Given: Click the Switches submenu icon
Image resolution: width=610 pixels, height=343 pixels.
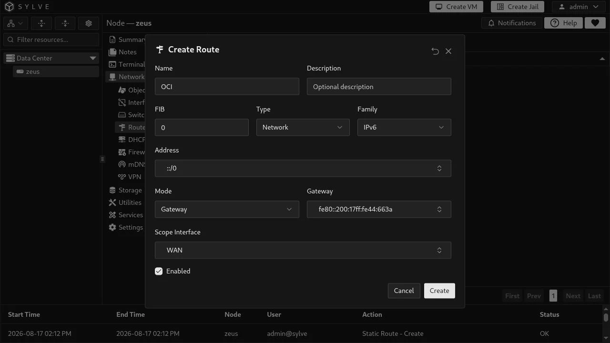Looking at the screenshot, I should point(122,115).
